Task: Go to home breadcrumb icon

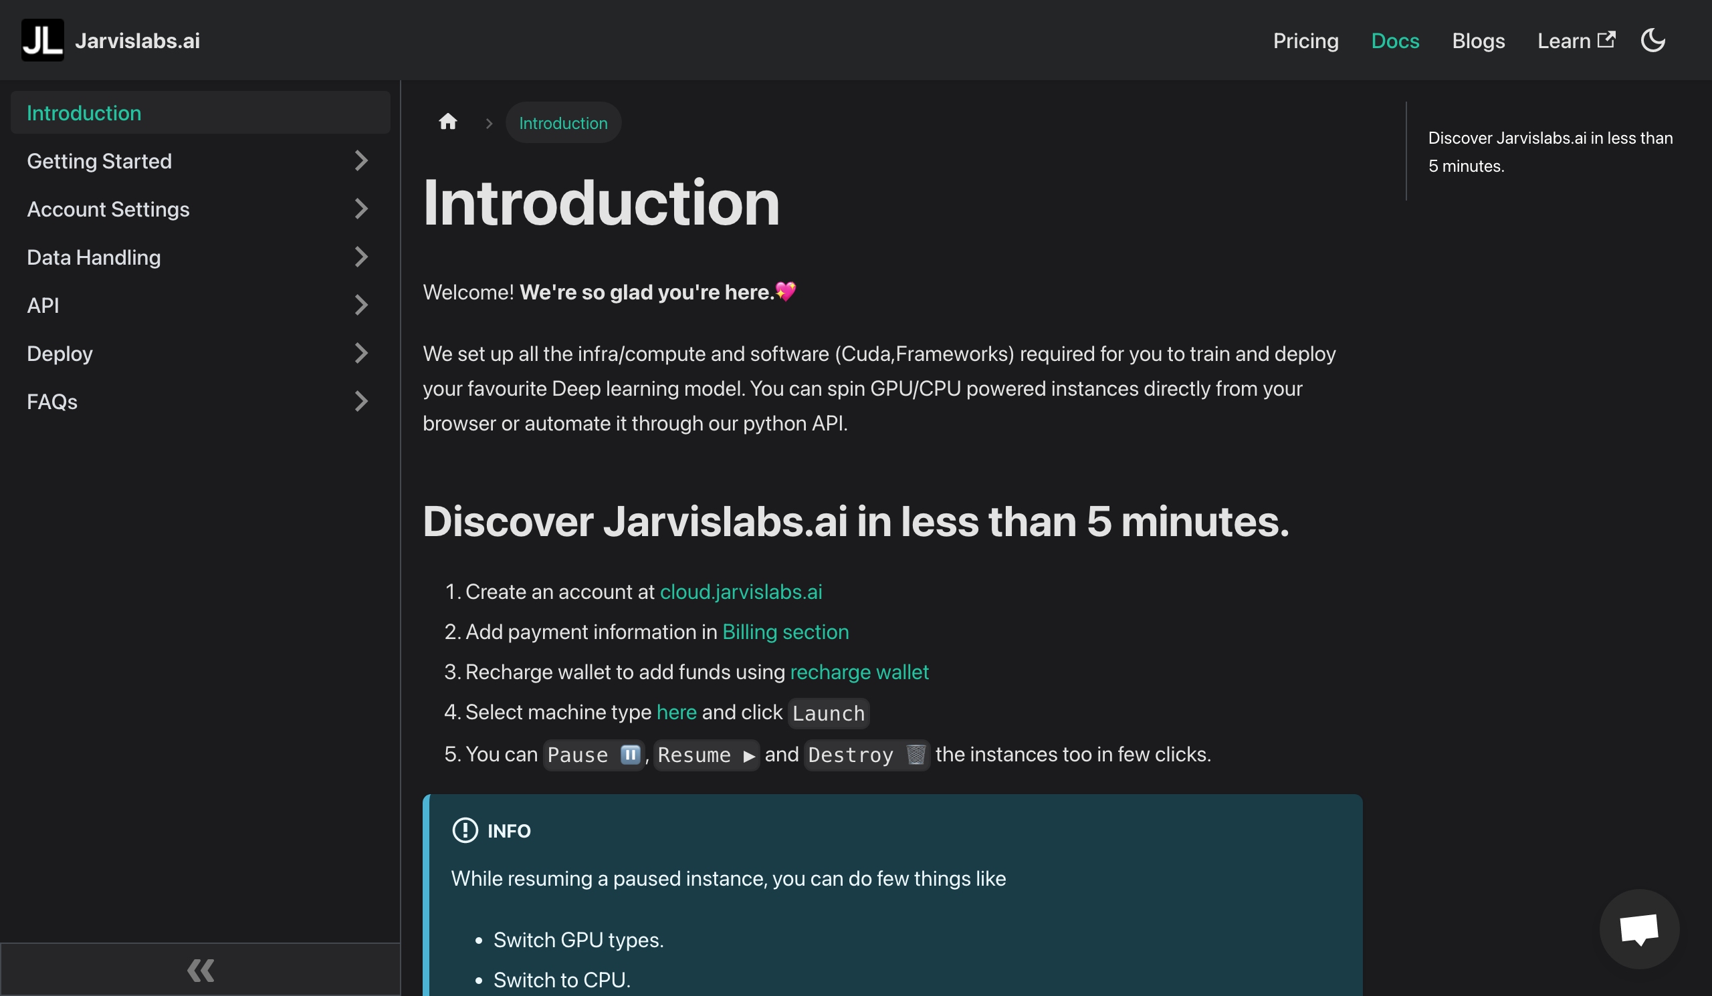Action: click(447, 122)
